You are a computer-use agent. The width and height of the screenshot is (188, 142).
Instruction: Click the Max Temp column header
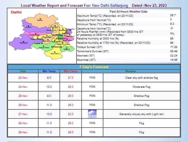[70, 71]
